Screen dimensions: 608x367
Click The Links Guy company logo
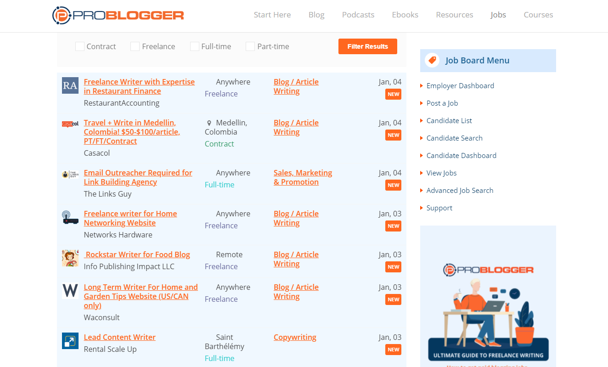(70, 175)
